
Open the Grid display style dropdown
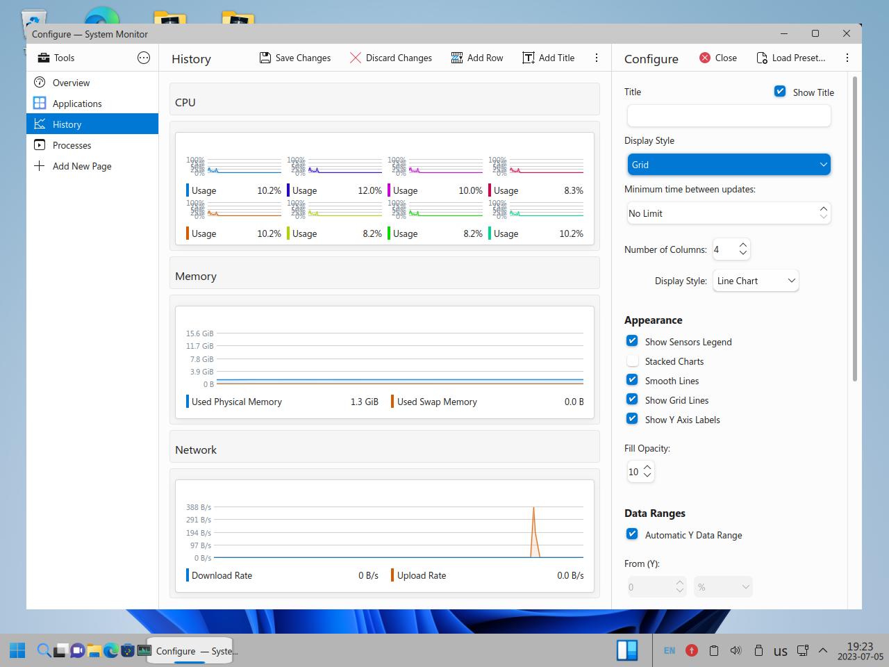729,165
